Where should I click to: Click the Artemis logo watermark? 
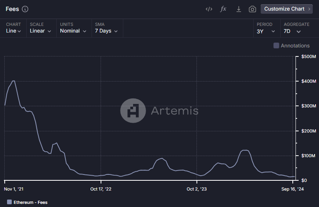click(133, 111)
